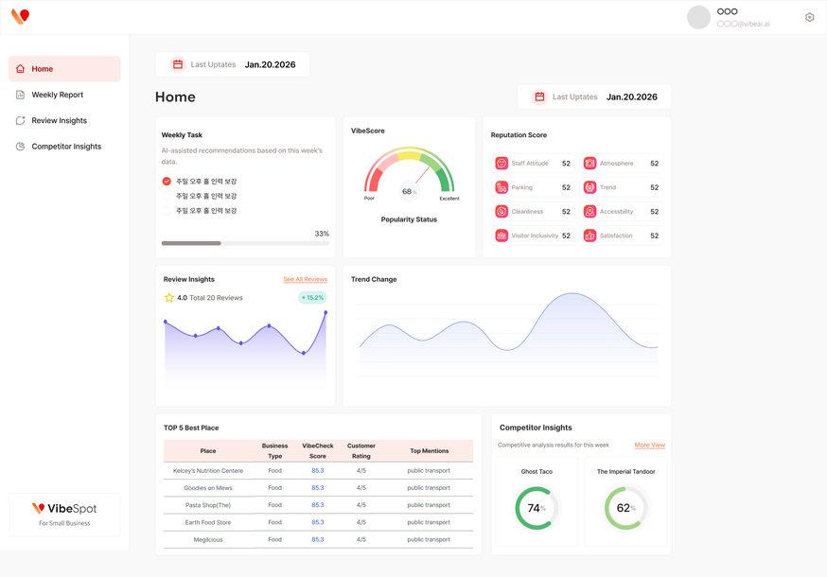Click the Weekly Task 33% progress bar

click(245, 243)
